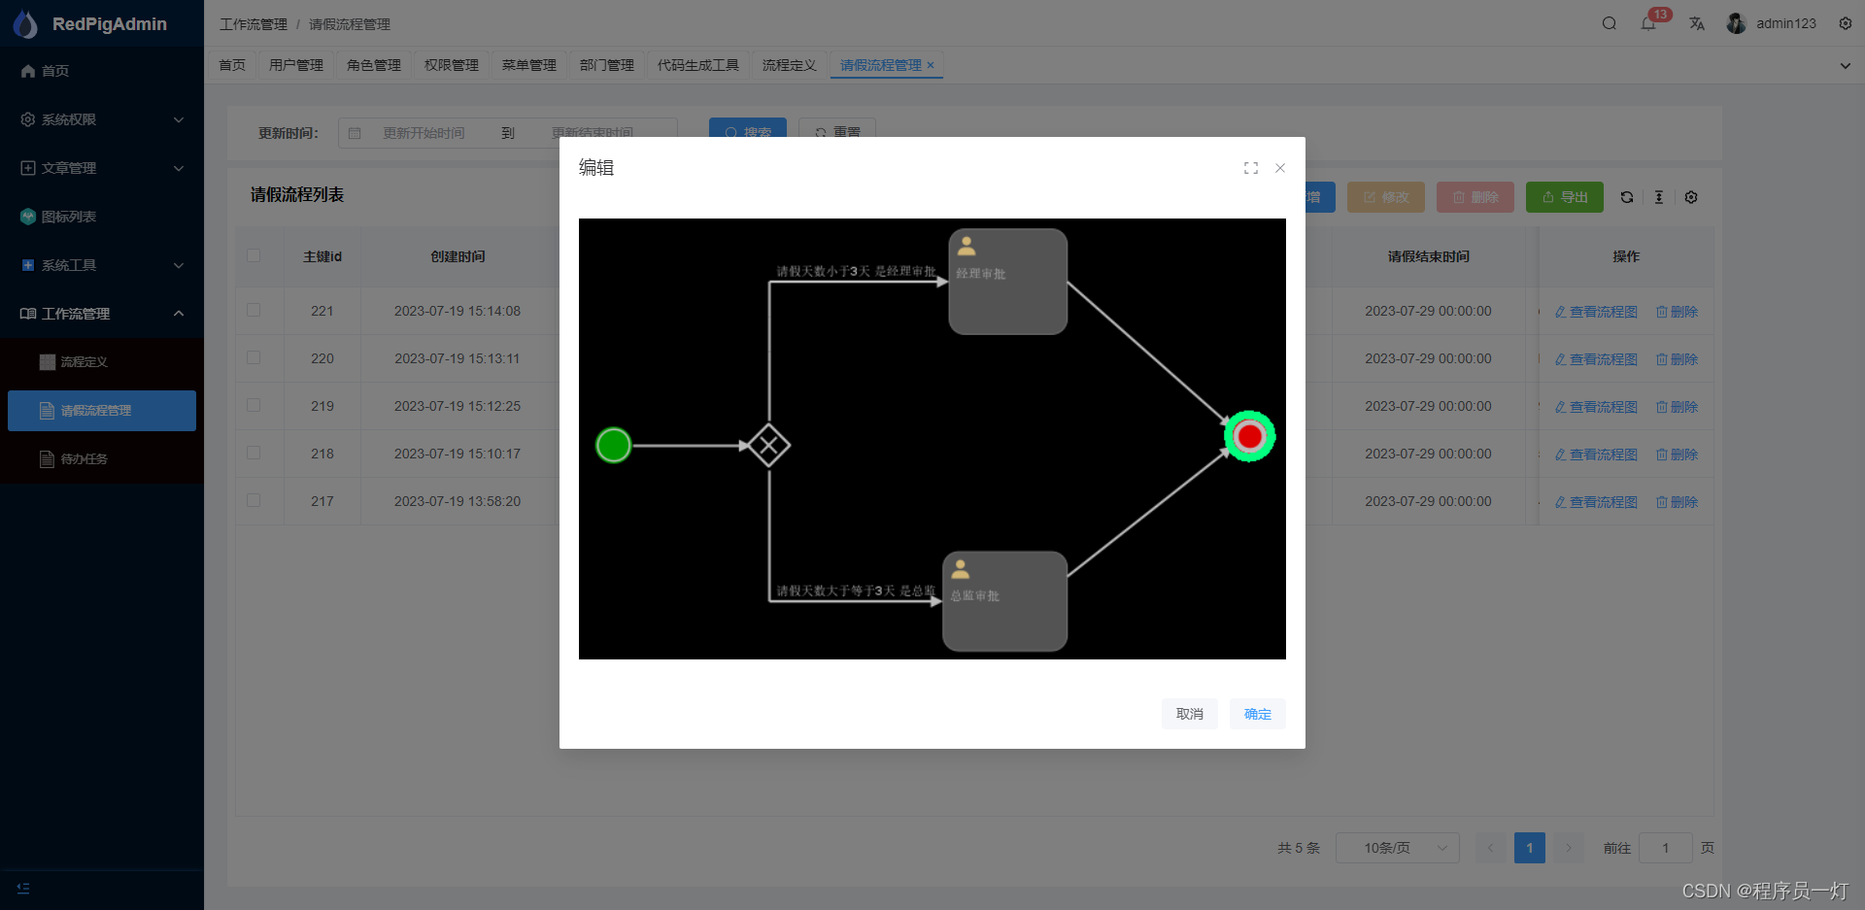Check the checkbox for row 217
The height and width of the screenshot is (910, 1865).
pyautogui.click(x=254, y=500)
